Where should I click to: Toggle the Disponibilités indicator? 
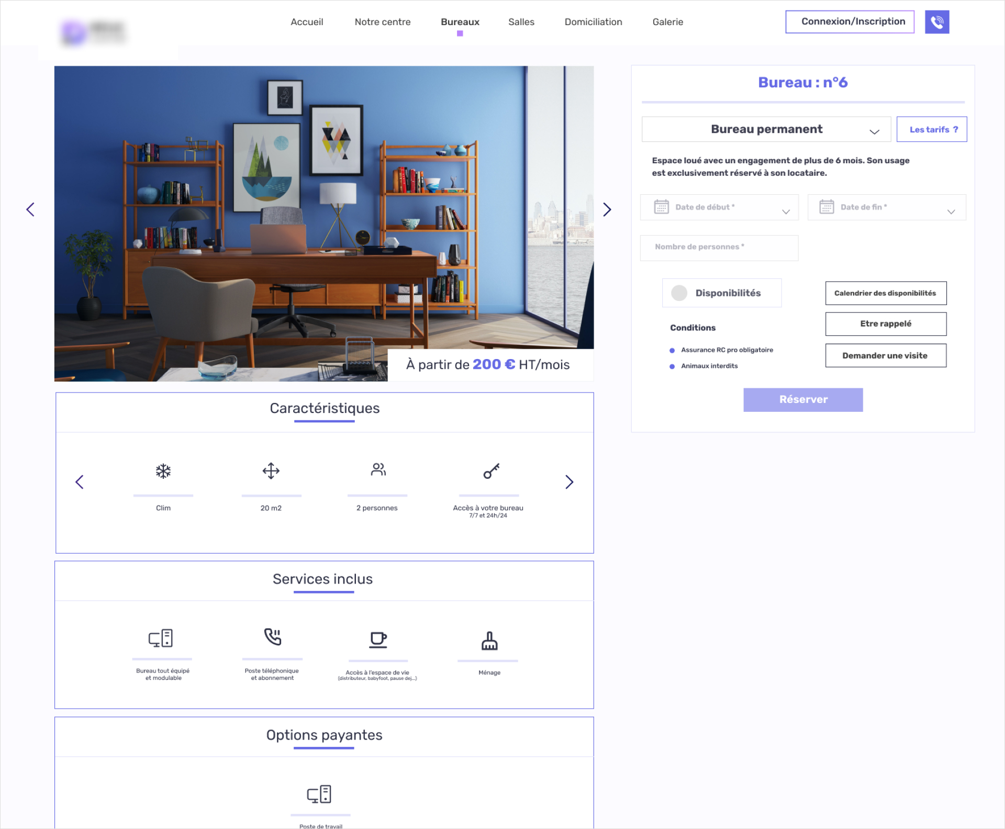click(679, 293)
